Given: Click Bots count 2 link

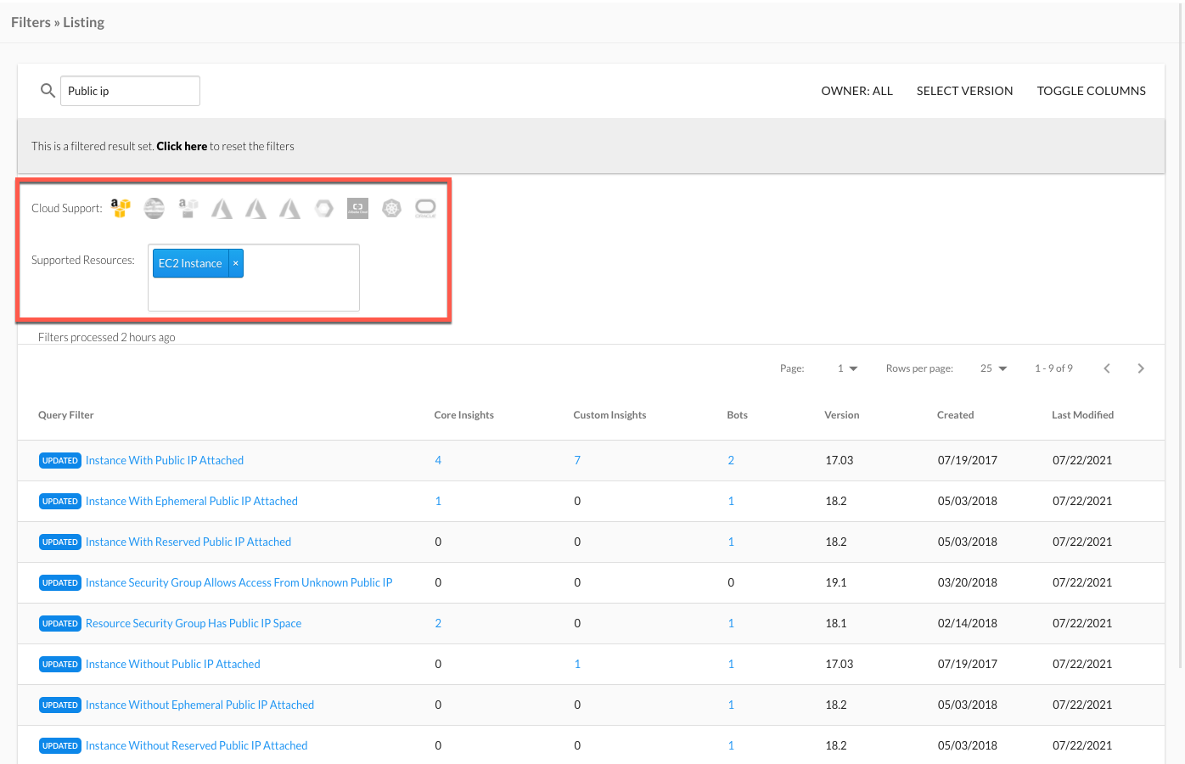Looking at the screenshot, I should pyautogui.click(x=731, y=460).
